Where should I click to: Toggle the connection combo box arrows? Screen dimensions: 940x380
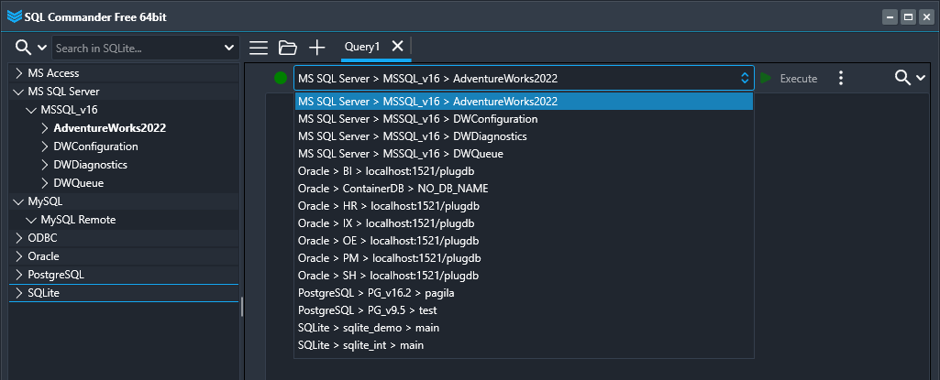point(745,78)
